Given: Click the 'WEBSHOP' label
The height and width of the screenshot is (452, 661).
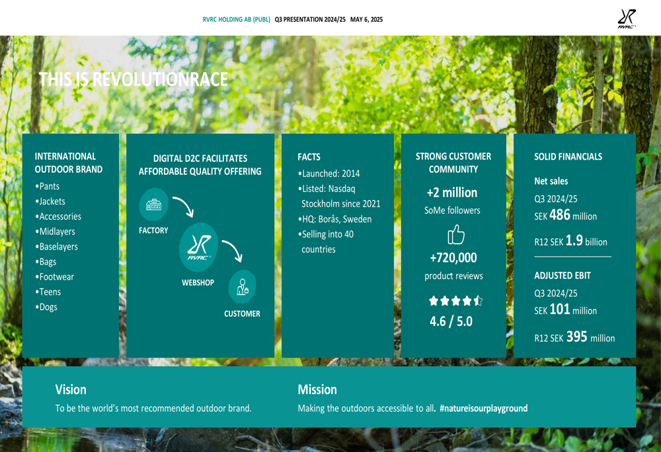Looking at the screenshot, I should pyautogui.click(x=198, y=283).
